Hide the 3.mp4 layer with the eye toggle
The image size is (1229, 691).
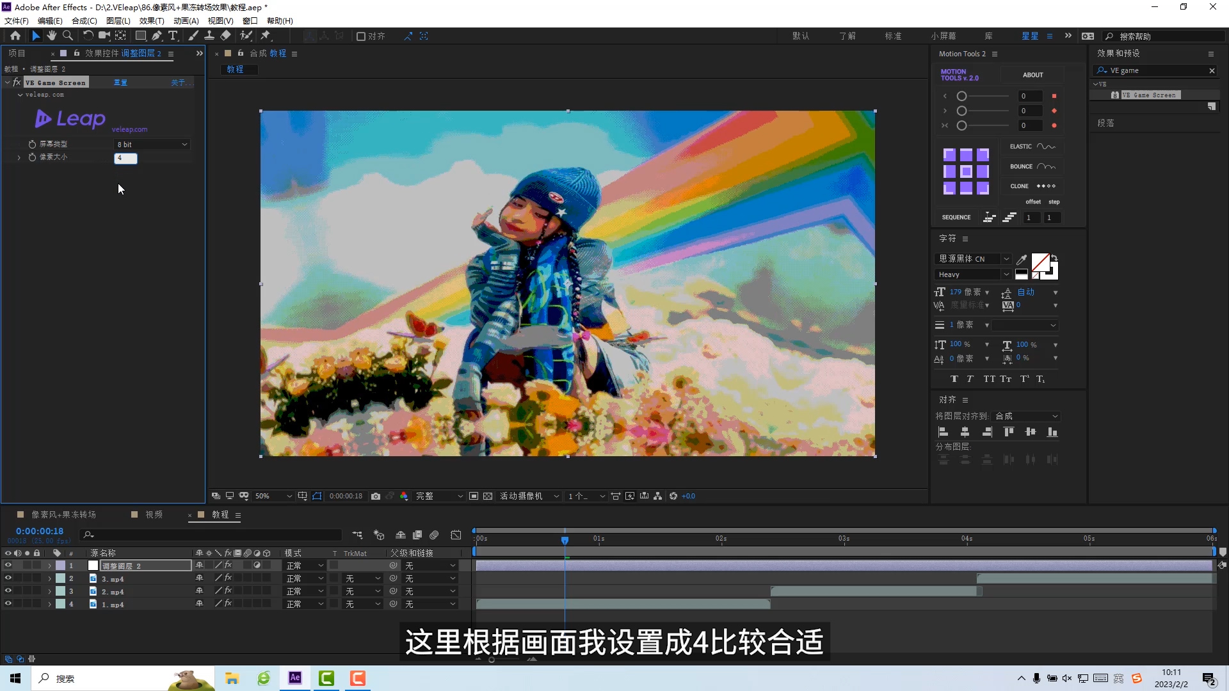coord(8,578)
